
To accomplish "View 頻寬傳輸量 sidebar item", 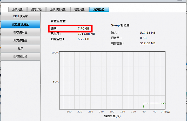I will 21,40.
